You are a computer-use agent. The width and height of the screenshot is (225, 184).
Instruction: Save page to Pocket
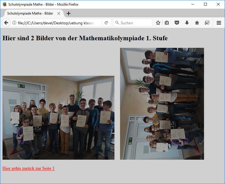(x=177, y=23)
